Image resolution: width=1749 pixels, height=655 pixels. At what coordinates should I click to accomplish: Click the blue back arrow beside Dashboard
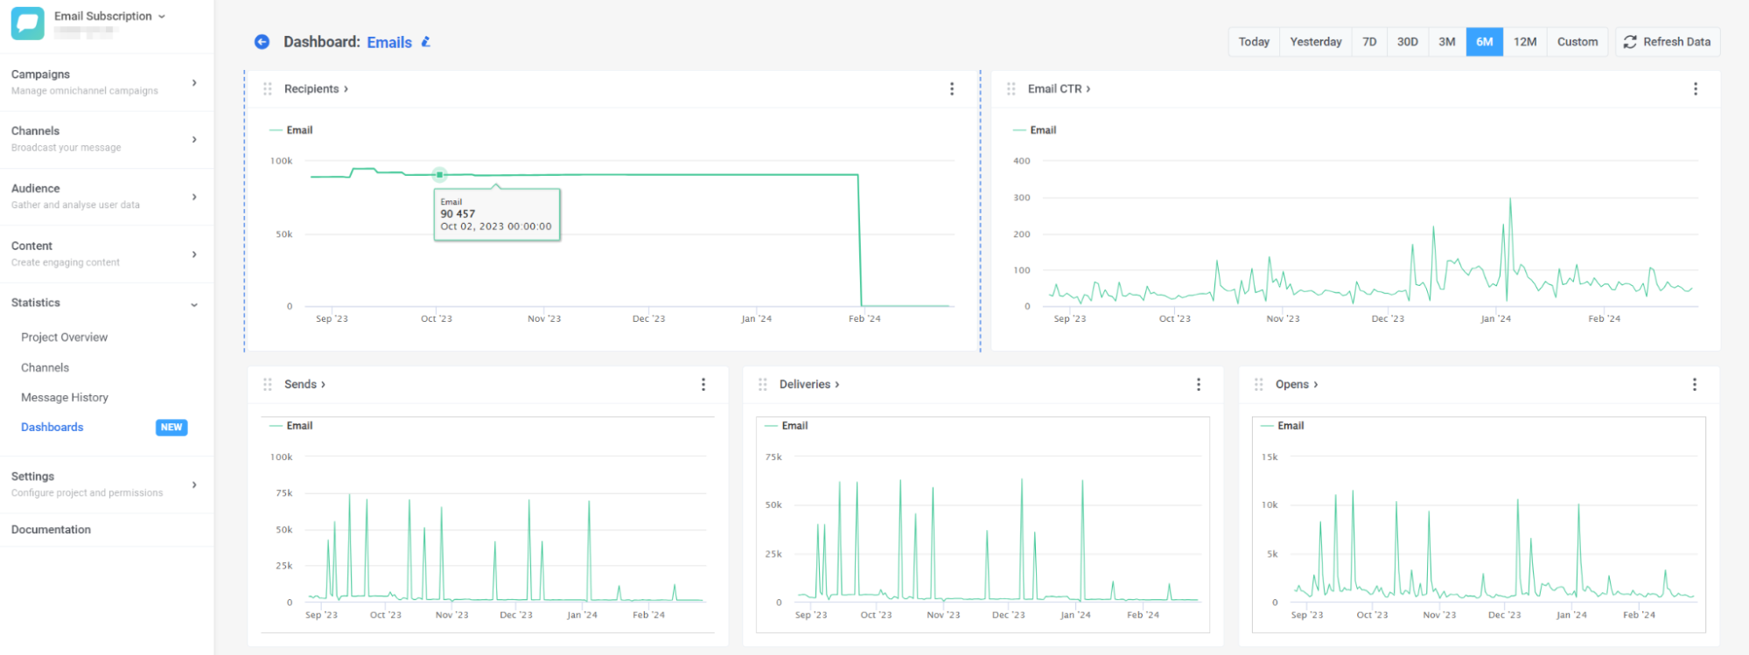[x=262, y=42]
